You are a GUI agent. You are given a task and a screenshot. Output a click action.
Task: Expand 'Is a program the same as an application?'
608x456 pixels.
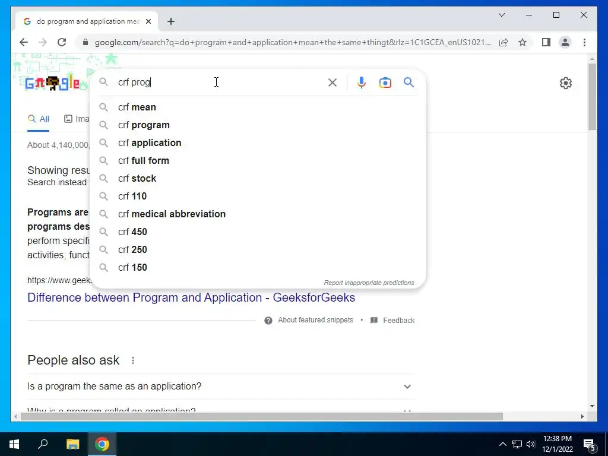click(x=221, y=386)
